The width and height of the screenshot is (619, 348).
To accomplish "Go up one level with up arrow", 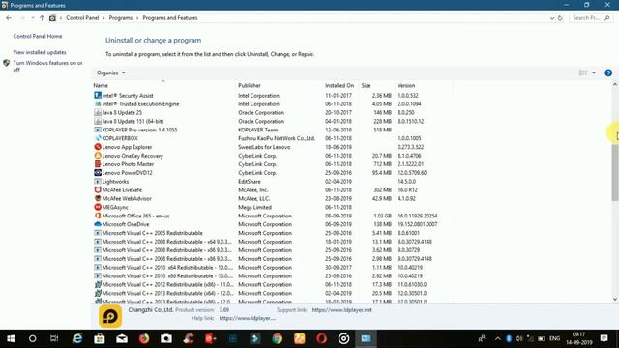I will click(x=42, y=18).
